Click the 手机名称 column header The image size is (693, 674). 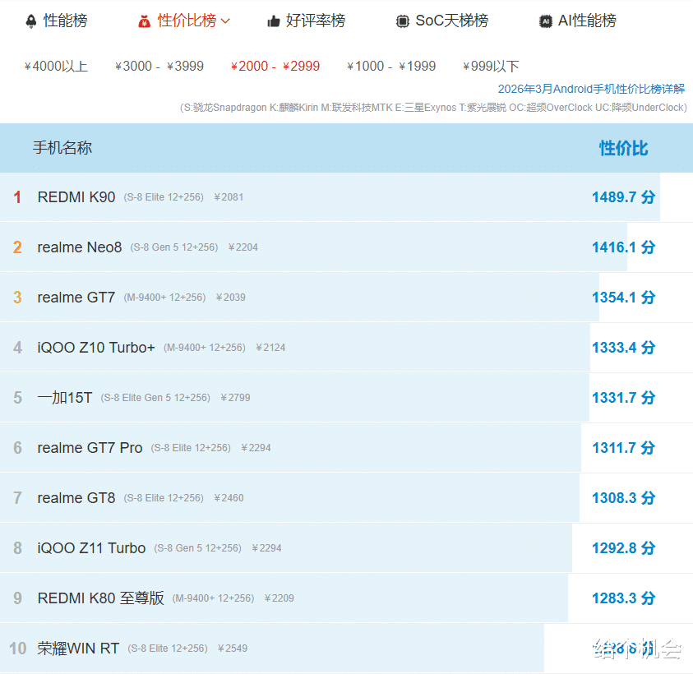62,148
